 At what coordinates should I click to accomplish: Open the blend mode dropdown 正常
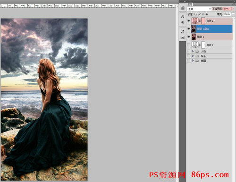coord(199,9)
